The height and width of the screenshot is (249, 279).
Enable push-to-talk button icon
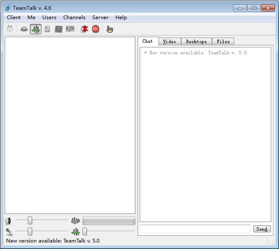[24, 29]
